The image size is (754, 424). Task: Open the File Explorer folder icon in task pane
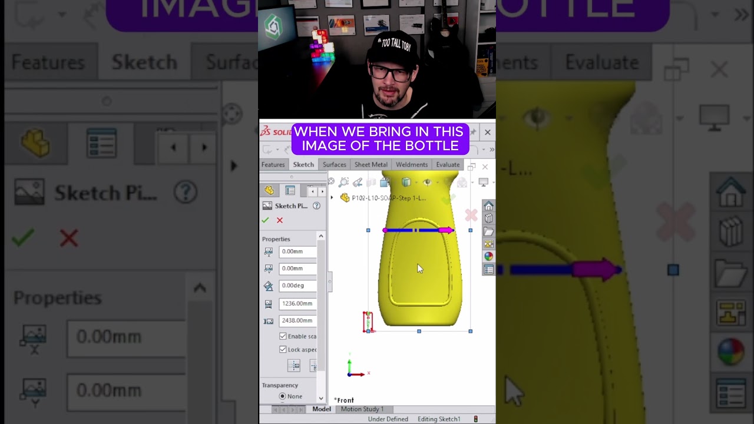pos(488,231)
